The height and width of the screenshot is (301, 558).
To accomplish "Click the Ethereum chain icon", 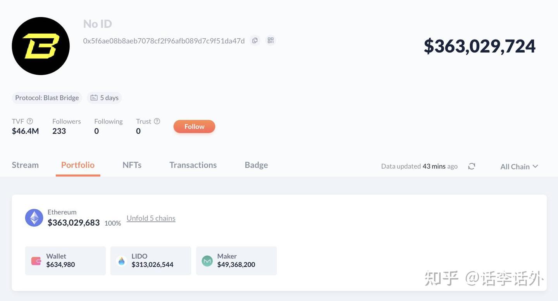I will click(34, 218).
